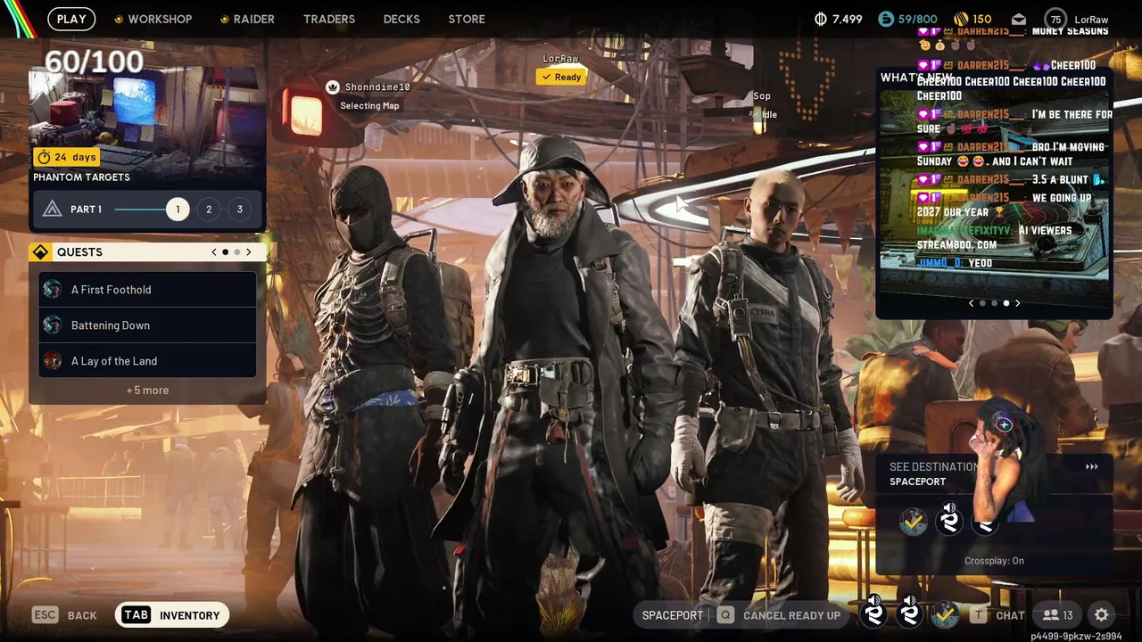Click the triangle icon beside Part 1

coord(52,210)
